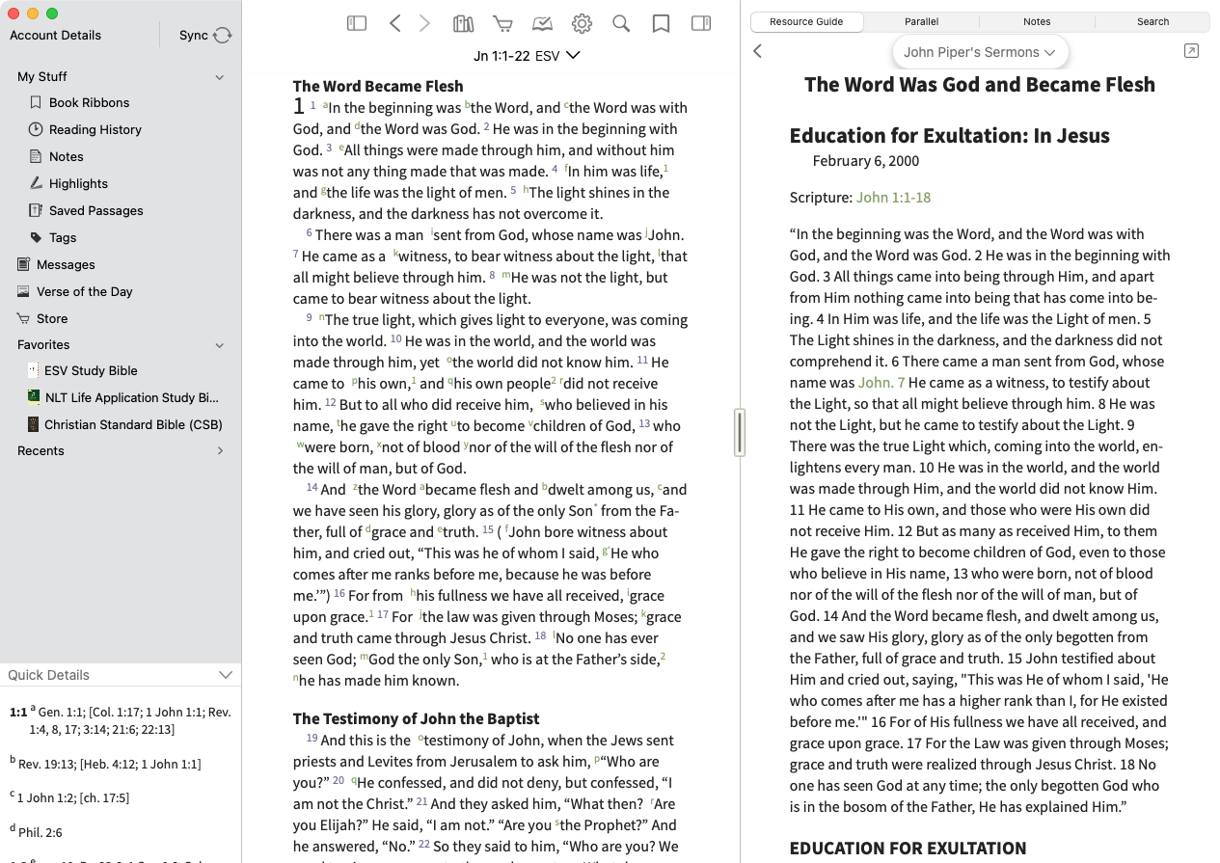Image resolution: width=1220 pixels, height=863 pixels.
Task: Collapse the My Stuff section
Action: coord(220,77)
